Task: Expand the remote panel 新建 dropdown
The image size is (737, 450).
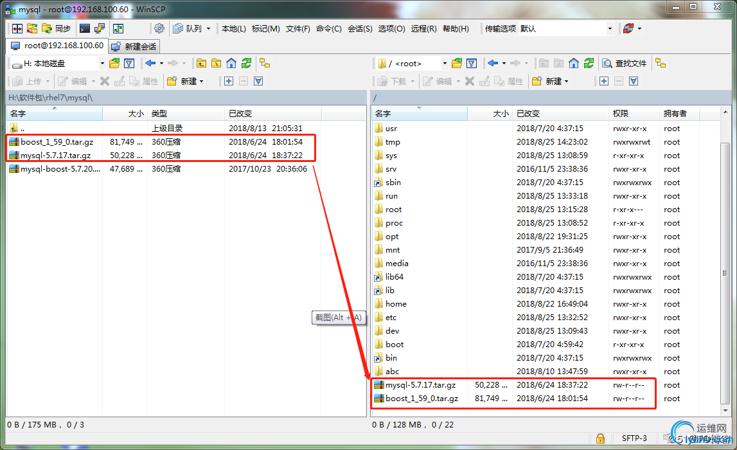Action: (x=566, y=82)
